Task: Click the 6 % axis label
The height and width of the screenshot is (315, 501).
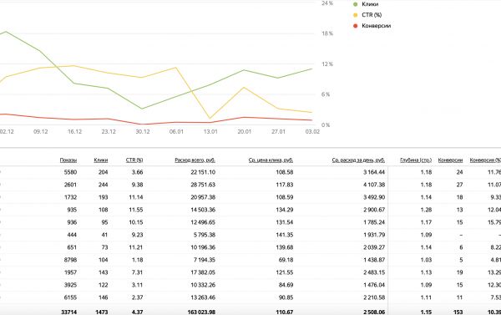Action: [326, 94]
